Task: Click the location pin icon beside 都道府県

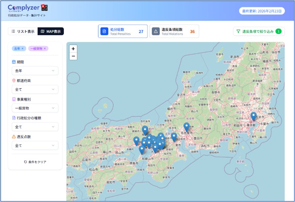Action: [x=14, y=81]
